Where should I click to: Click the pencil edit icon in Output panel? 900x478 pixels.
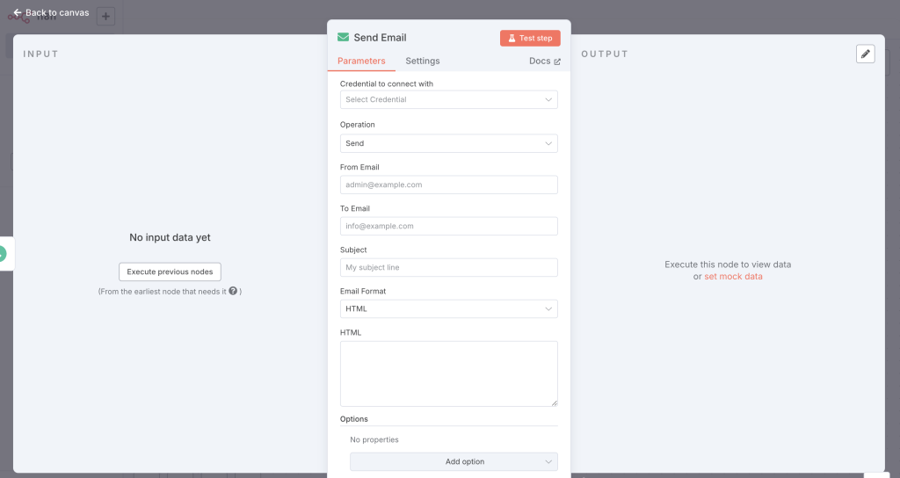(x=866, y=54)
